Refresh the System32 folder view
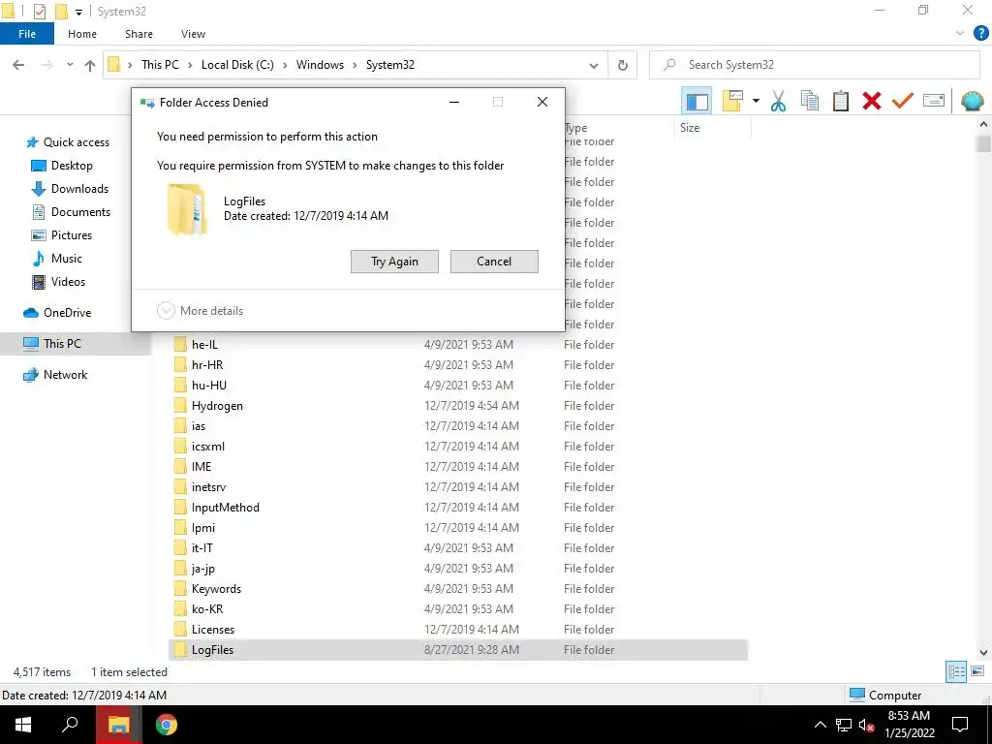This screenshot has width=992, height=744. click(x=623, y=65)
